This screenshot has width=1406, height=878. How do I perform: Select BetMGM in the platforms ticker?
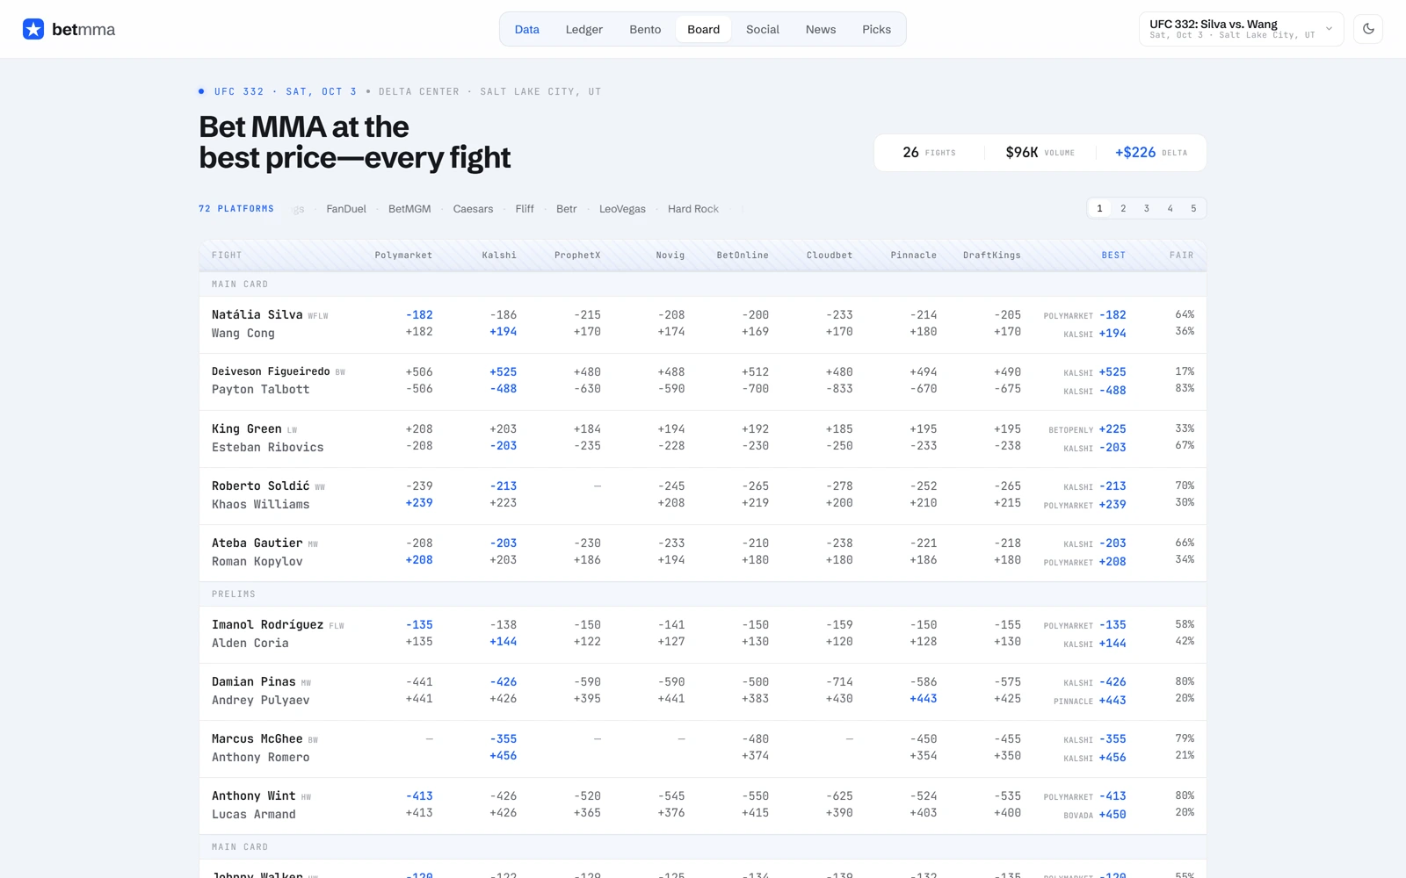pos(409,209)
